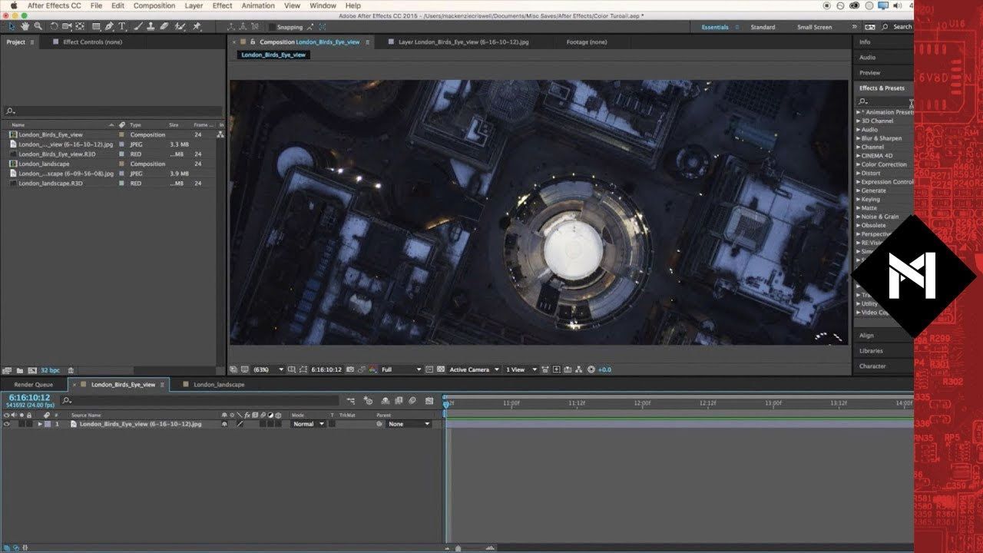Toggle transparency grid in composition viewer
The height and width of the screenshot is (553, 983).
point(441,369)
